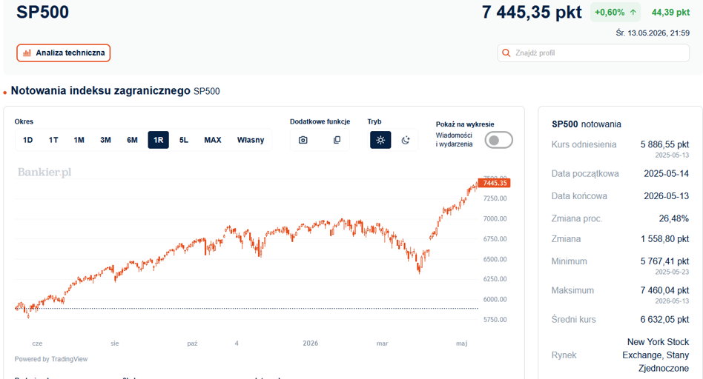This screenshot has width=703, height=379.
Task: Select the light mode sun icon
Action: [x=380, y=140]
